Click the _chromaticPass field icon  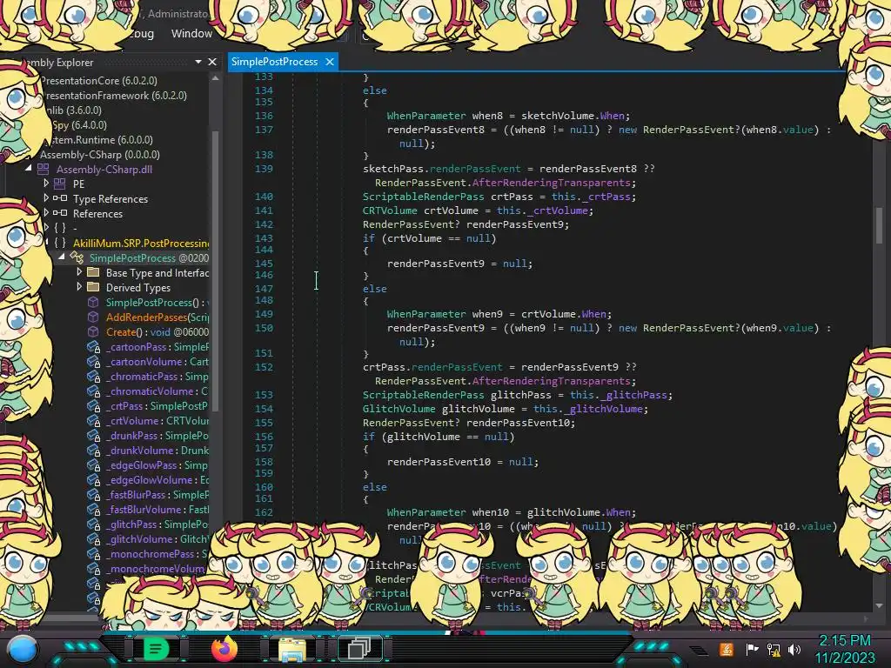93,377
